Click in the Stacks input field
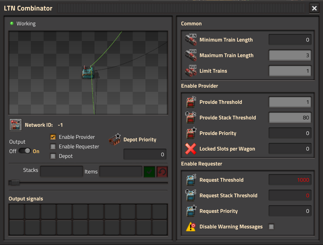 62,171
